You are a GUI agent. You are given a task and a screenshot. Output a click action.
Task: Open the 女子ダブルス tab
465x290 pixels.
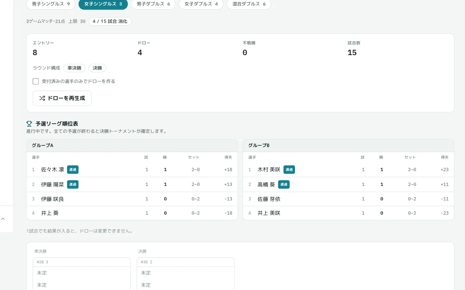[x=201, y=4]
